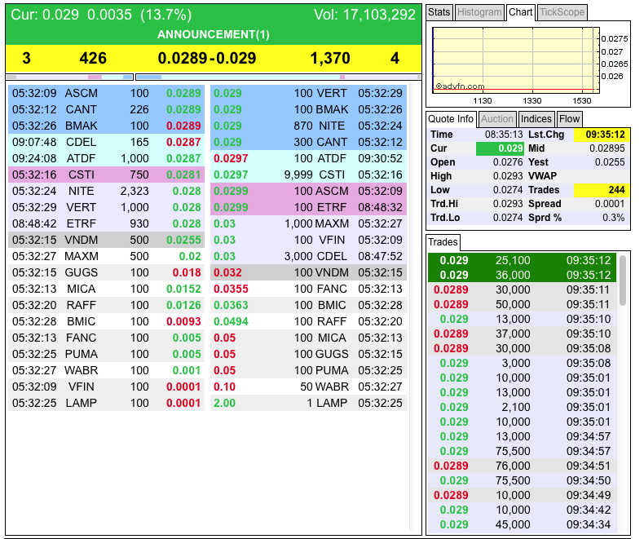Click the MICA bid at 0.0152
The height and width of the screenshot is (539, 644).
106,289
